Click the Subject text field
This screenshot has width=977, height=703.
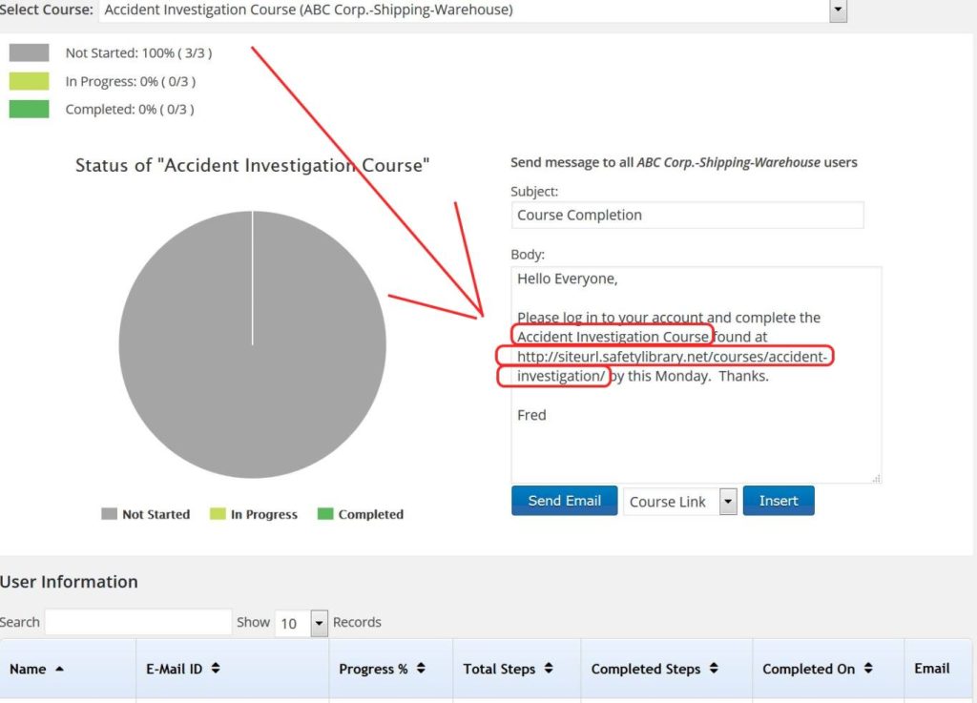[687, 215]
